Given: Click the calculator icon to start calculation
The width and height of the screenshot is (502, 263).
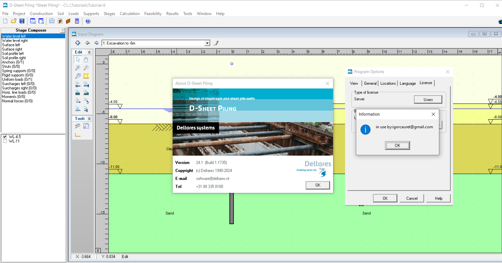Looking at the screenshot, I should pos(77,21).
